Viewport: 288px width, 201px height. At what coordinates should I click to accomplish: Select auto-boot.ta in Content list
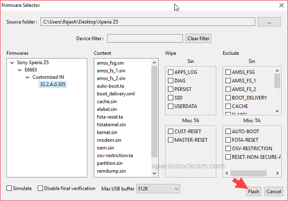(110, 86)
